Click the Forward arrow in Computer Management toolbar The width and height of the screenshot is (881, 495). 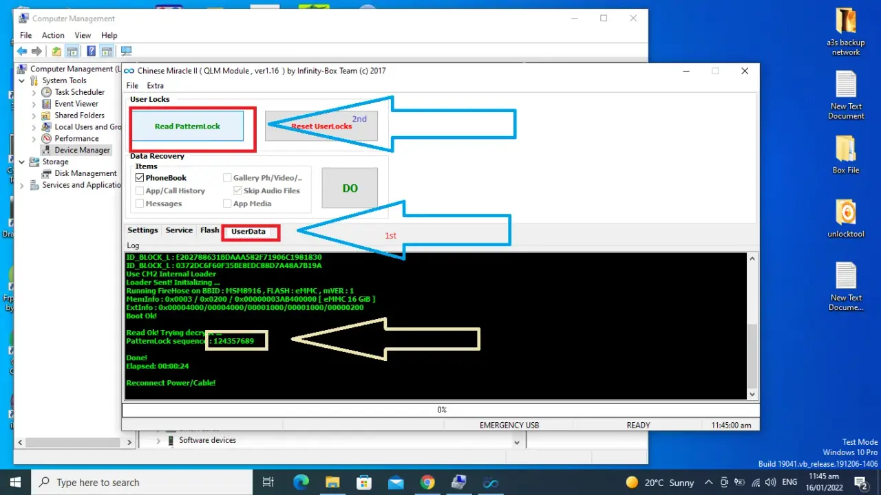pyautogui.click(x=37, y=52)
